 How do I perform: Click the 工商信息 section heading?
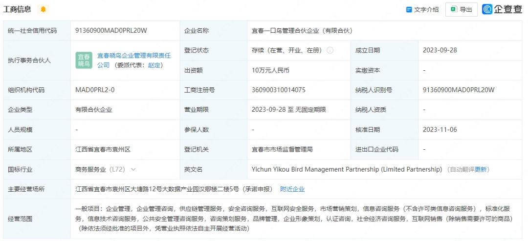tap(18, 9)
